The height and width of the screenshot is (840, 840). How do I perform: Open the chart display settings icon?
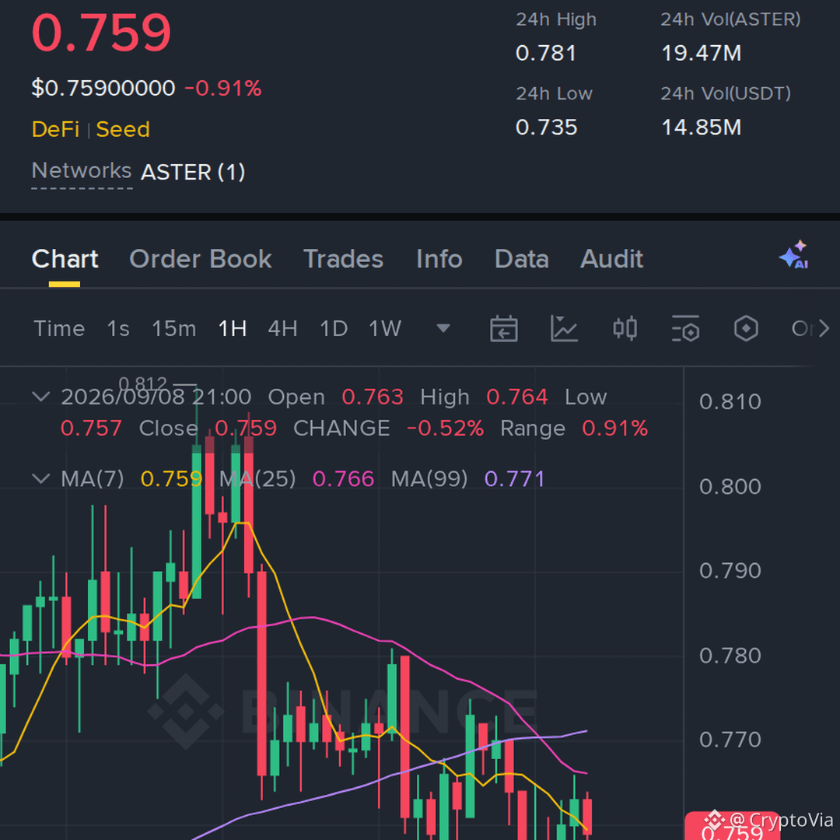[x=685, y=328]
